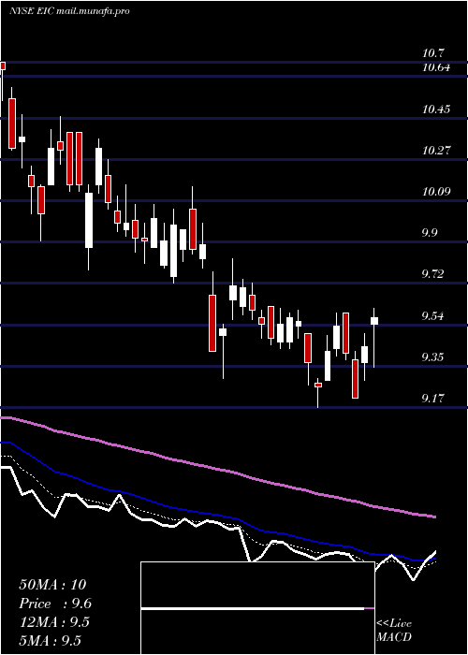Select the 9.72 price level label

433,274
